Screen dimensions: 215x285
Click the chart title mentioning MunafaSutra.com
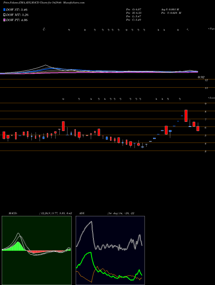point(44,3)
